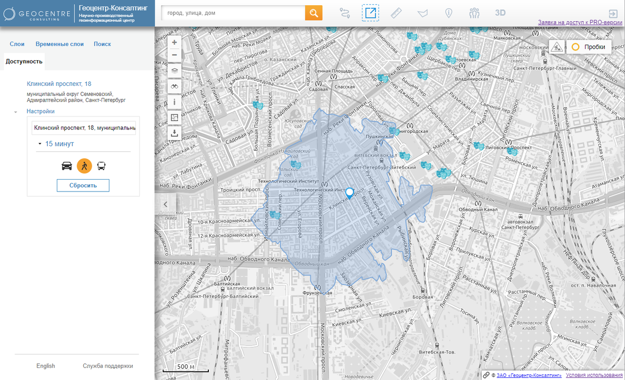
Task: Click the road works warning icon
Action: pos(557,47)
